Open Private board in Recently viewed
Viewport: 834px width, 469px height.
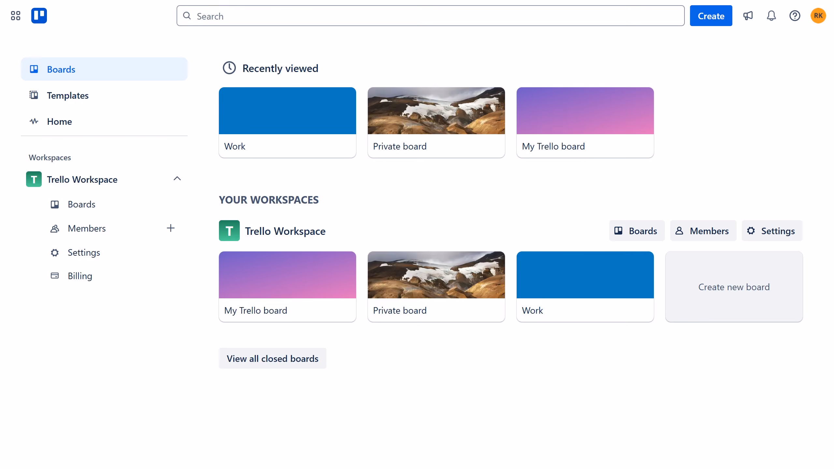[436, 122]
